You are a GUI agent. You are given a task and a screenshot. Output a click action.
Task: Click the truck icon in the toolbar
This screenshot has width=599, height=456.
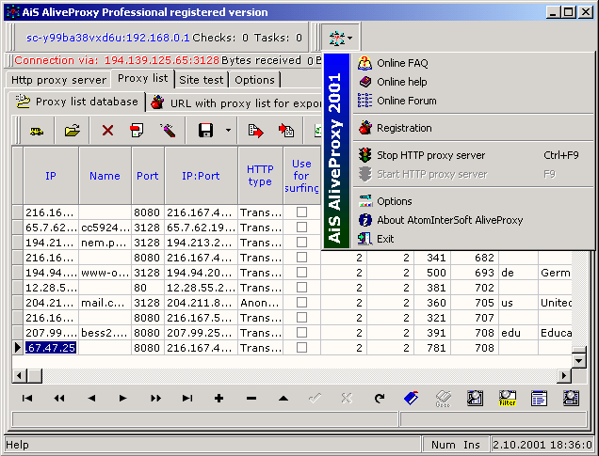coord(37,131)
